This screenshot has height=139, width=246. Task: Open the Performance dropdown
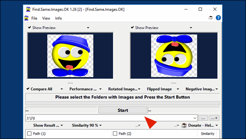tap(85, 89)
